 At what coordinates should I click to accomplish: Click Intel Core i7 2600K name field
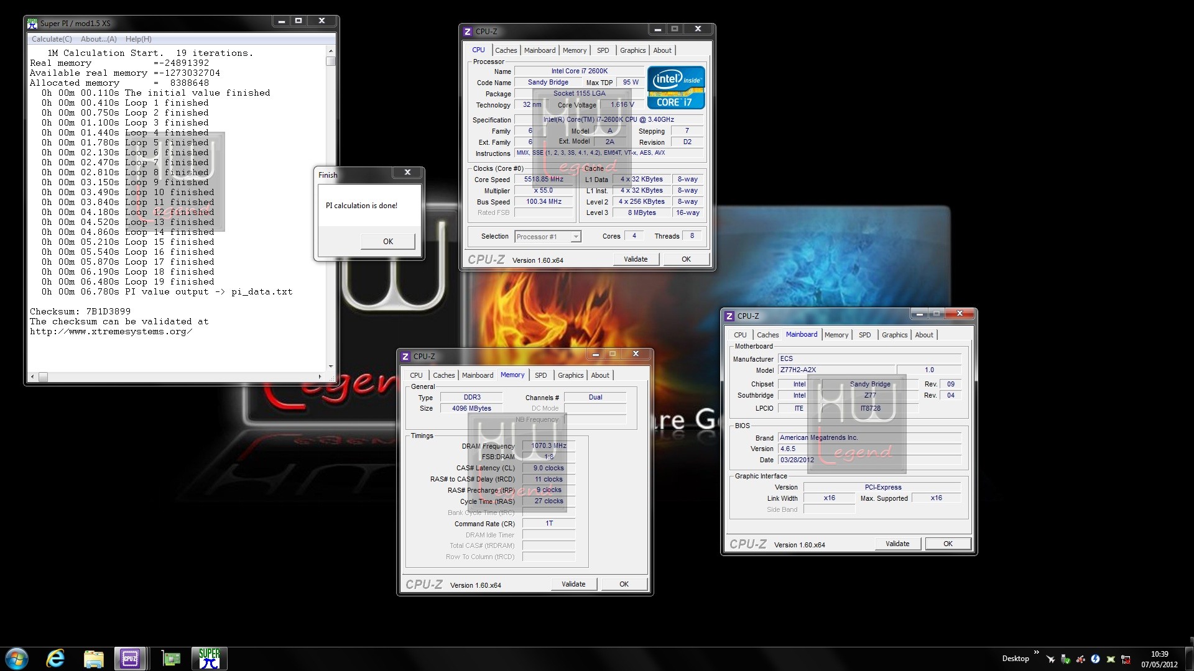click(579, 71)
